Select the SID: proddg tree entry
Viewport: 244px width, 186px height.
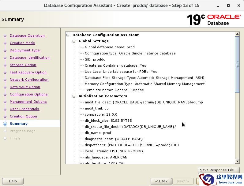[x=95, y=59]
